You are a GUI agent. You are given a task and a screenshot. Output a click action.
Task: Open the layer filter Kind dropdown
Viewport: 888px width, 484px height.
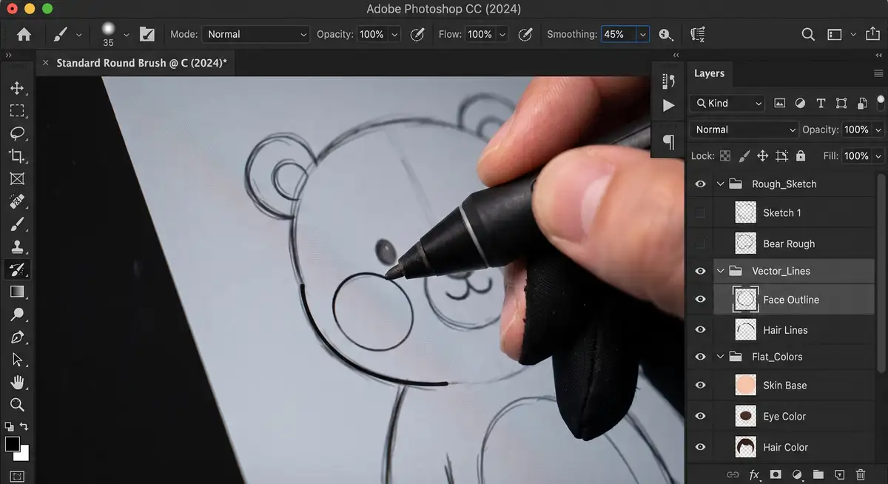(727, 103)
